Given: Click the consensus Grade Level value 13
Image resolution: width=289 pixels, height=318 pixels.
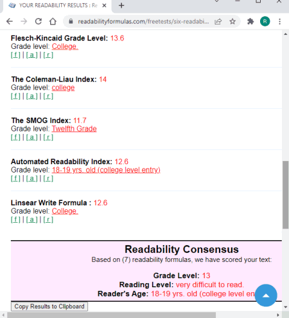Looking at the screenshot, I should coord(206,276).
